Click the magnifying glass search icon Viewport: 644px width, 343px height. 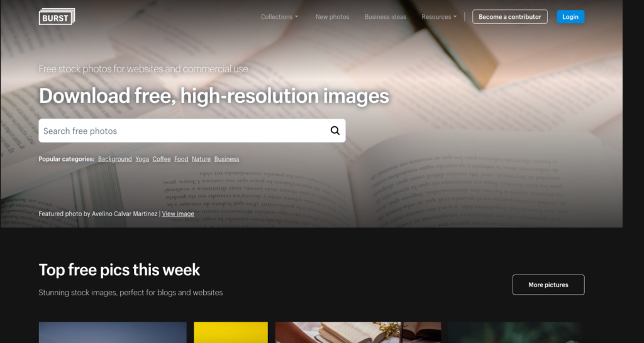click(335, 131)
